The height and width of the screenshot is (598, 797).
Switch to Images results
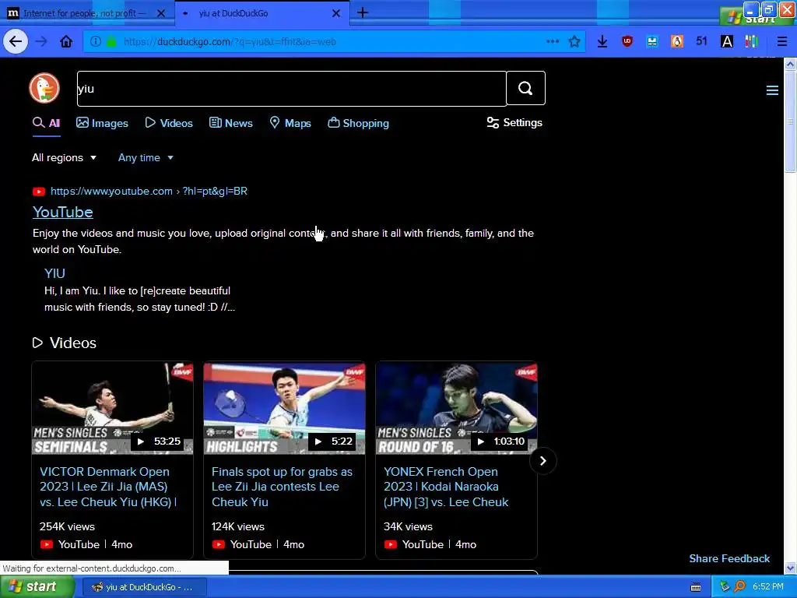click(102, 123)
